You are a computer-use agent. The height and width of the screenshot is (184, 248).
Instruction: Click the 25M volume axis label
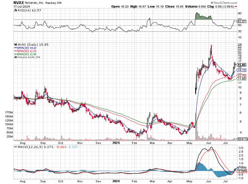tap(10, 137)
